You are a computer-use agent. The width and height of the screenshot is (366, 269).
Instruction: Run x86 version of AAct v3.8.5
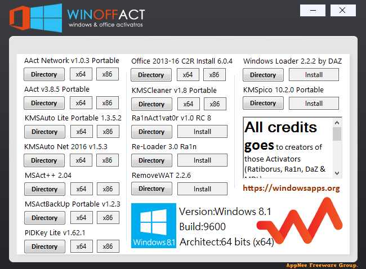[108, 103]
